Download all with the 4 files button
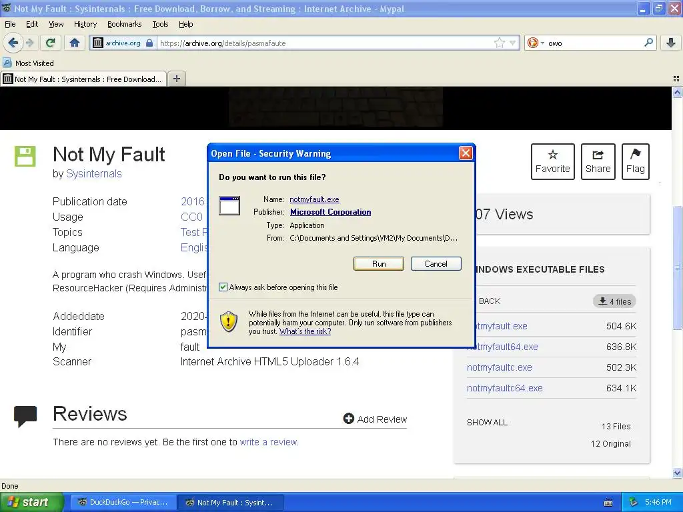Screen dimensions: 683x512 pyautogui.click(x=614, y=301)
